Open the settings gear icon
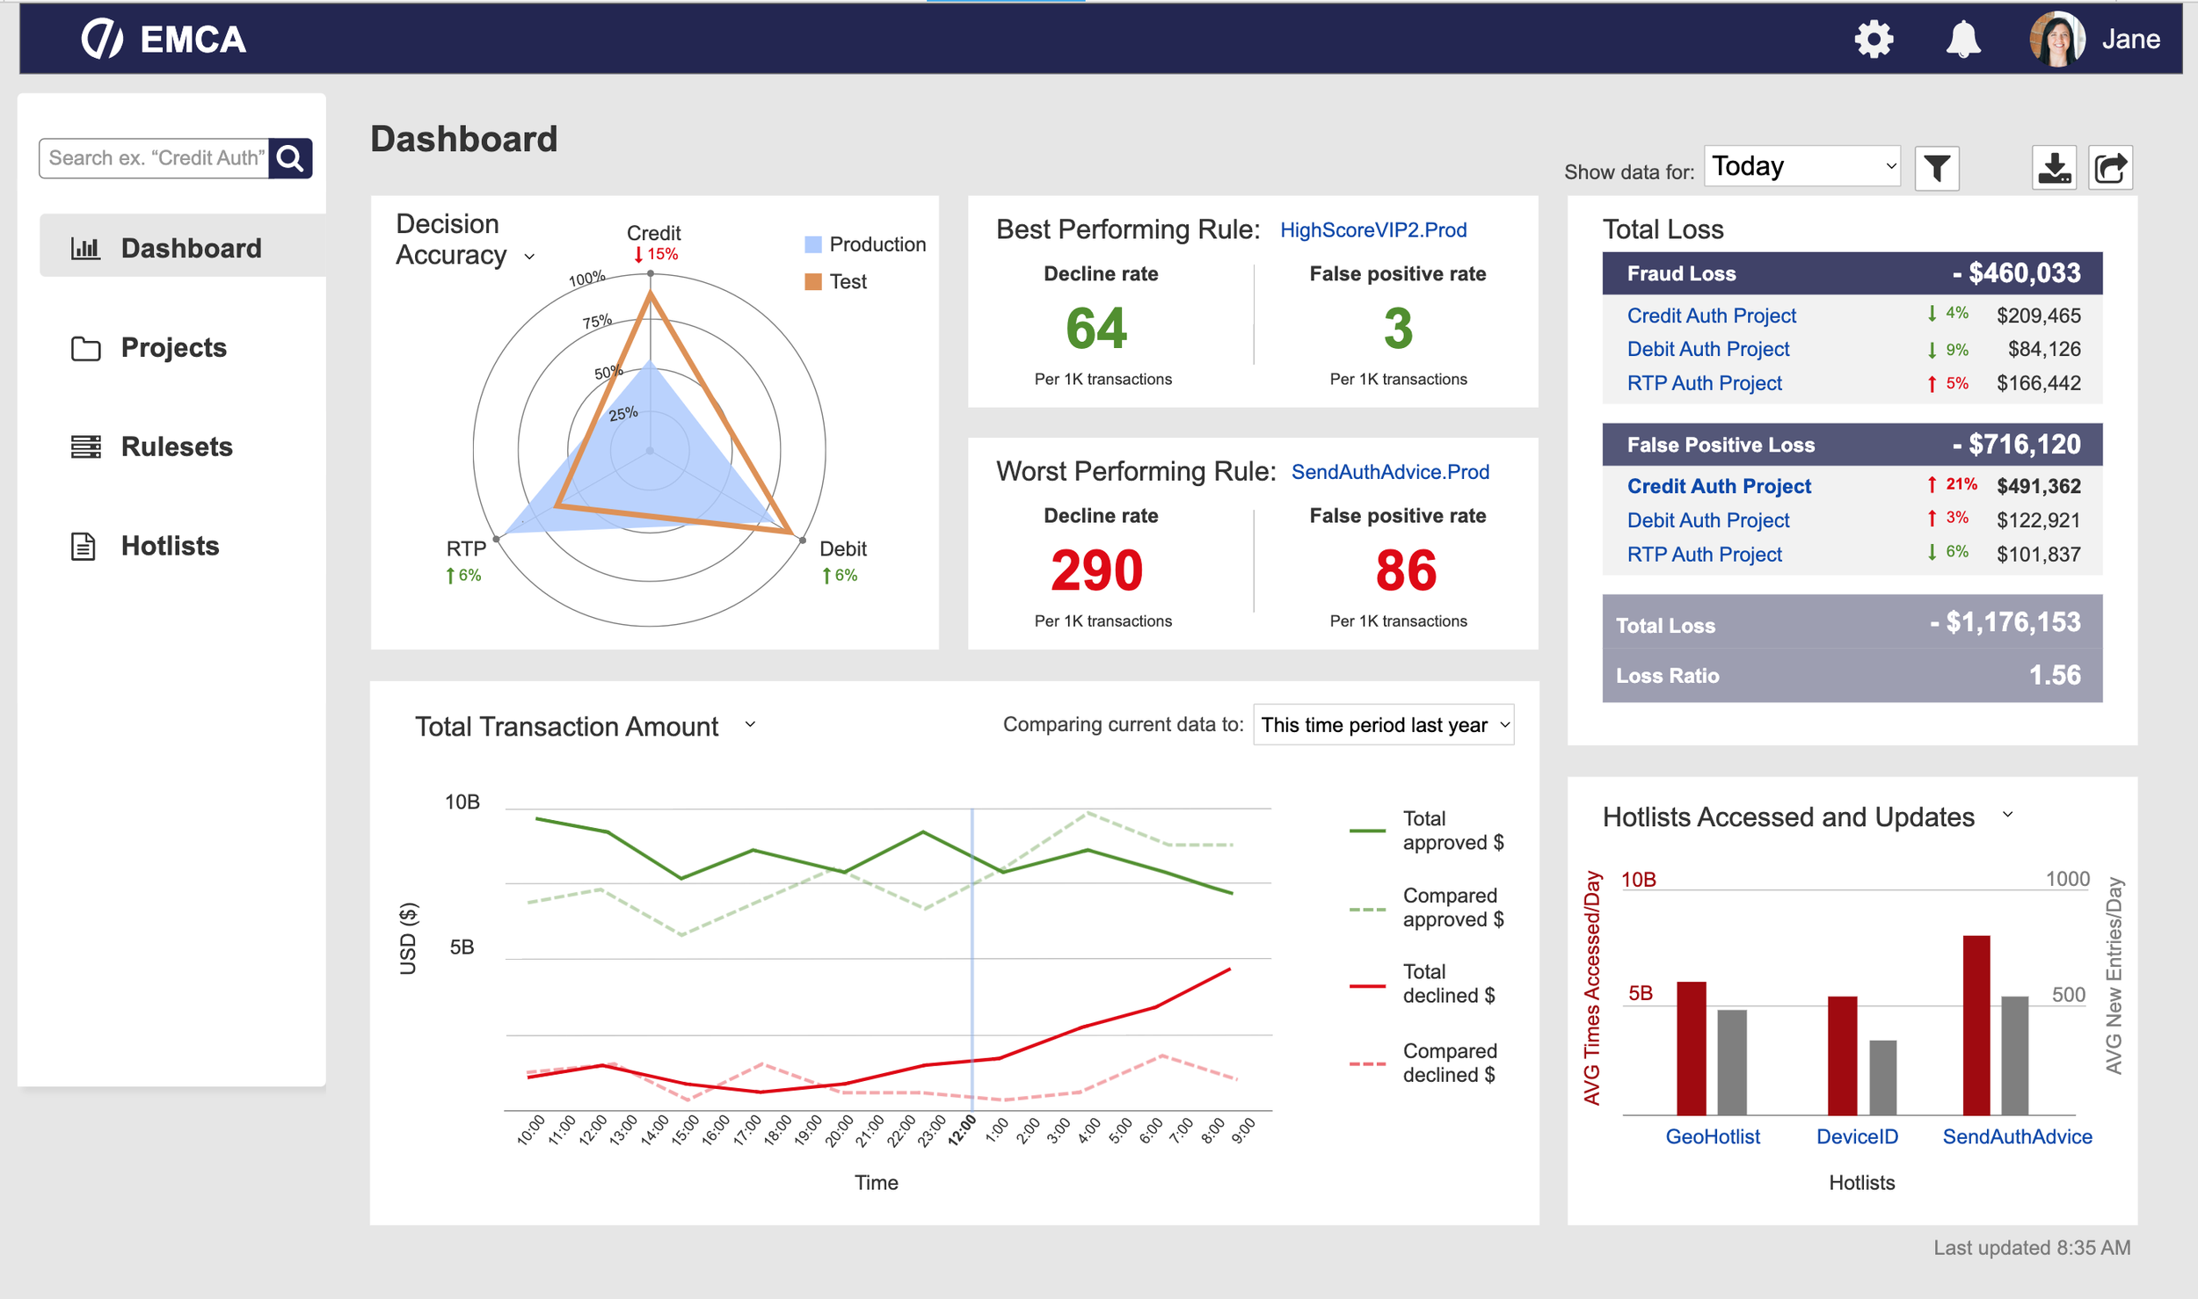Viewport: 2198px width, 1299px height. click(1873, 40)
